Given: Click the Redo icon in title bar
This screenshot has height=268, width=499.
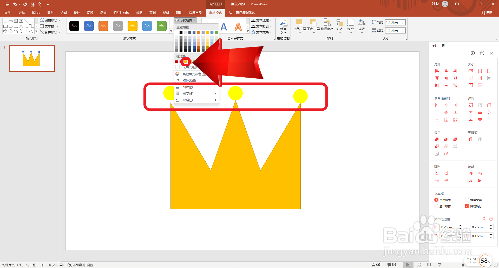Looking at the screenshot, I should click(x=25, y=4).
